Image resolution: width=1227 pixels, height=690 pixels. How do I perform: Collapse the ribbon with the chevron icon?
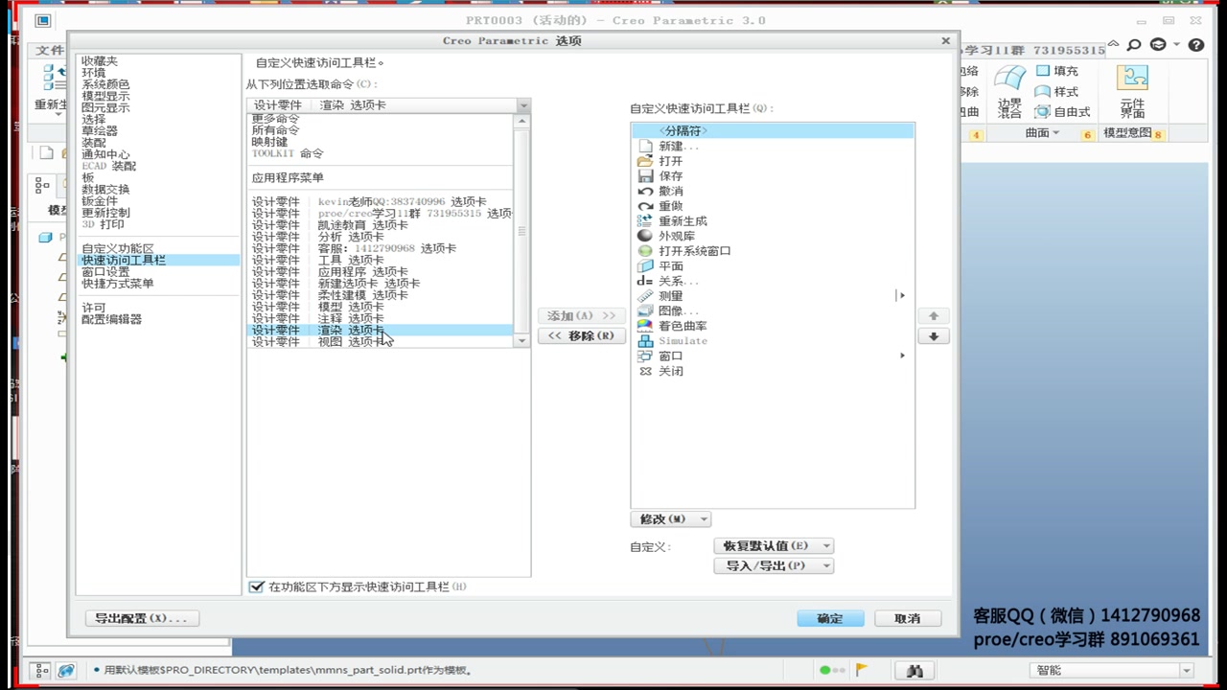(x=1113, y=45)
